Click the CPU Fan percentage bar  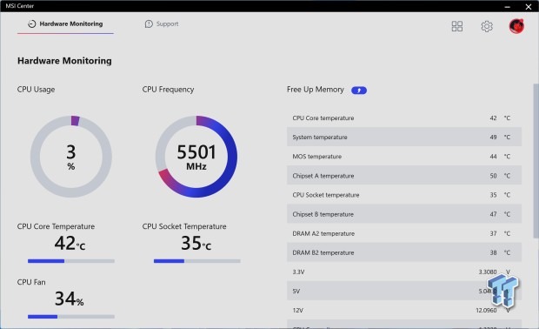pyautogui.click(x=71, y=317)
